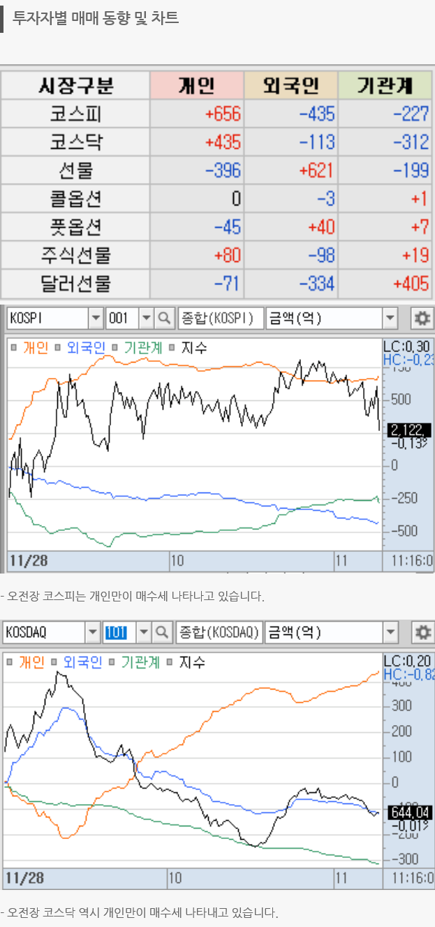This screenshot has width=435, height=927.
Task: Select the 외국인 column header in the table
Action: coord(290,85)
